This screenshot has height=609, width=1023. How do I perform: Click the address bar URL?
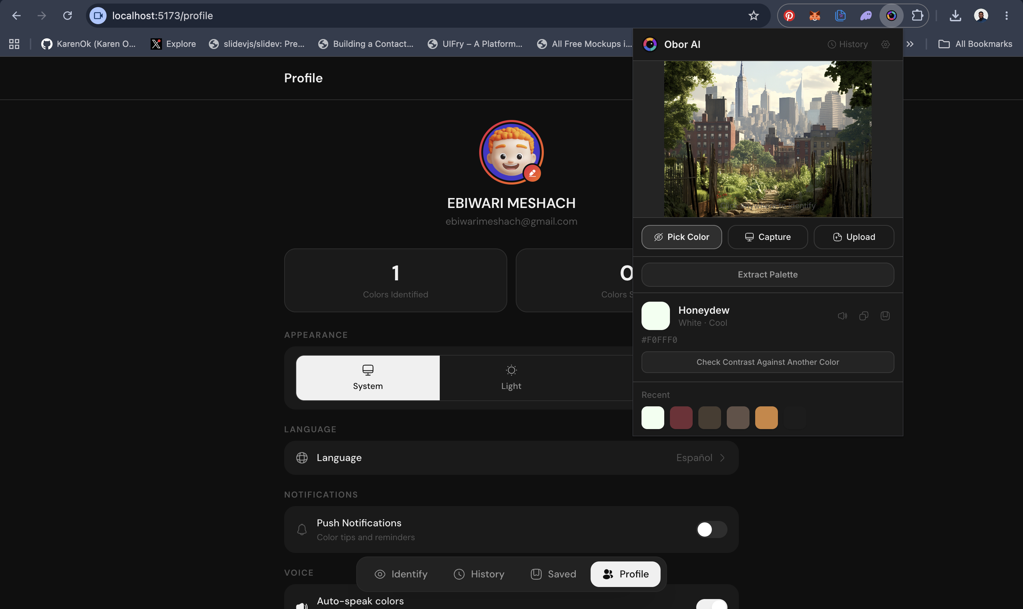point(163,16)
